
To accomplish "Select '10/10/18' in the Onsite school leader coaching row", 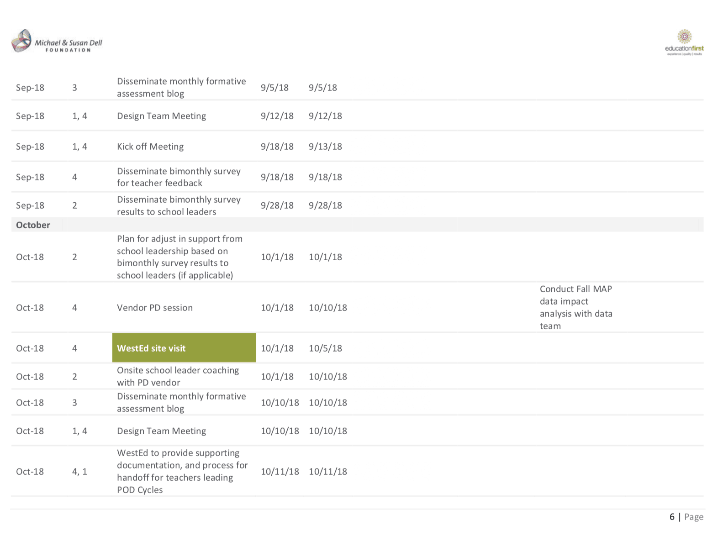I will (328, 377).
